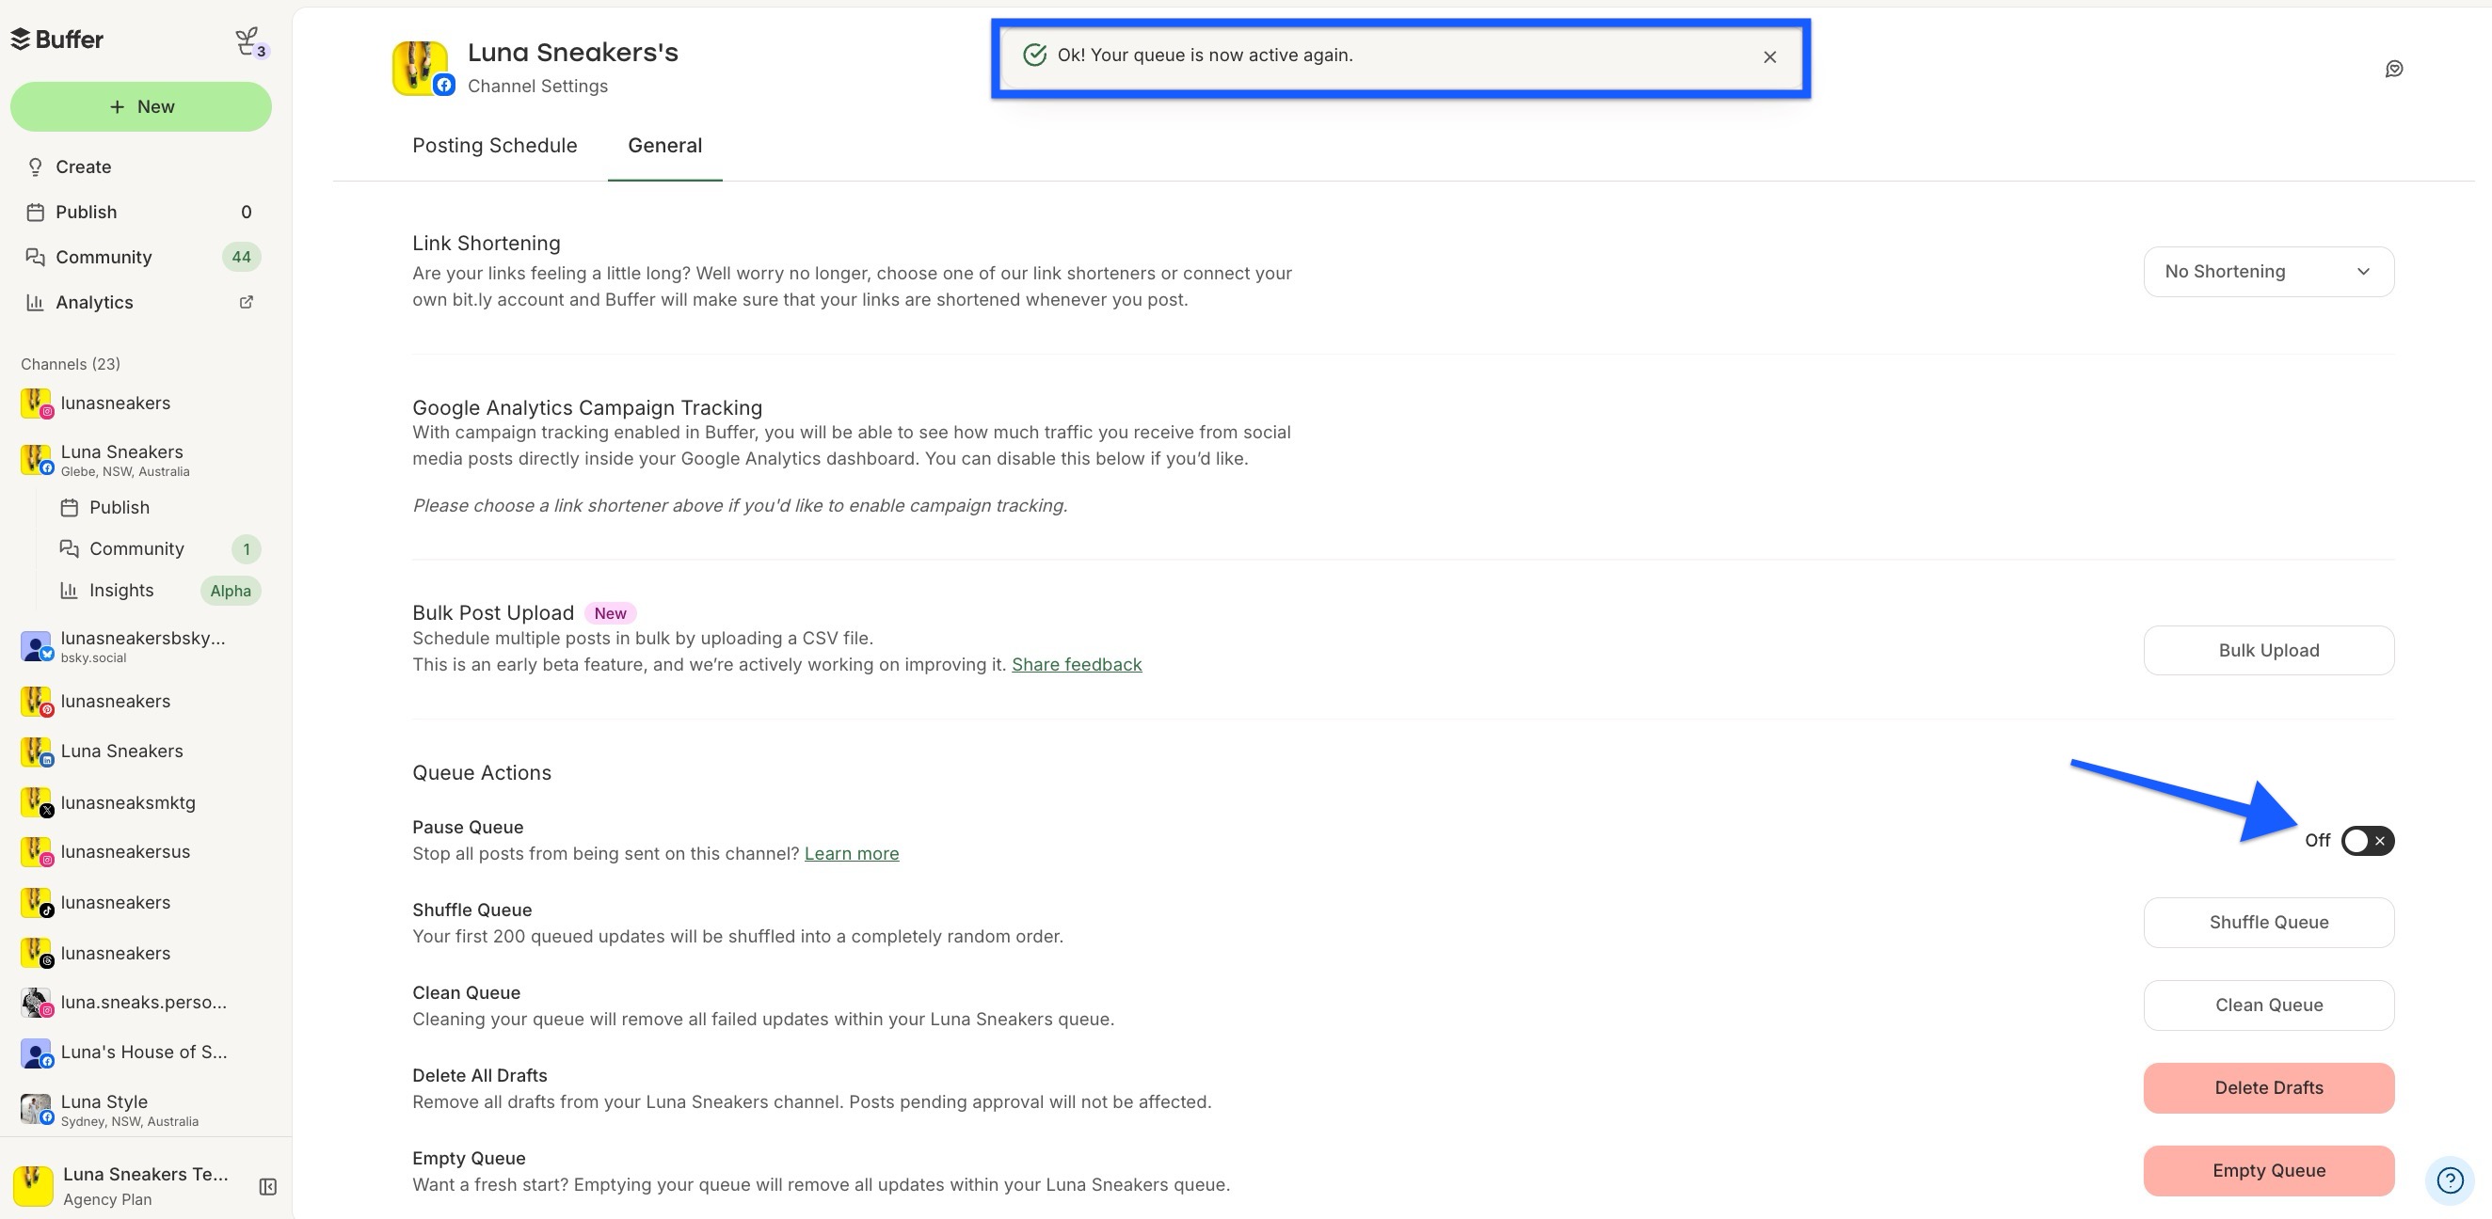Select Luna Style Sydney channel
The height and width of the screenshot is (1219, 2492).
coord(141,1110)
